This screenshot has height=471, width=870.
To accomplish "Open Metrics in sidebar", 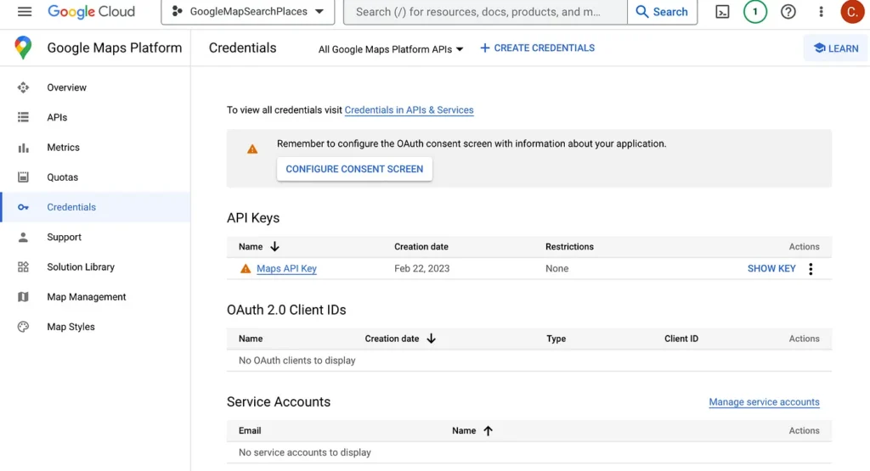I will 63,148.
